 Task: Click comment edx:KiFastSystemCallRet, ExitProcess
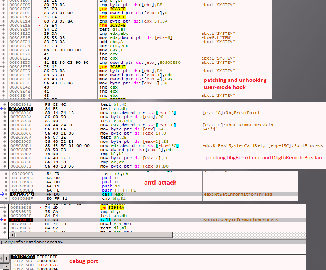[x=263, y=145]
